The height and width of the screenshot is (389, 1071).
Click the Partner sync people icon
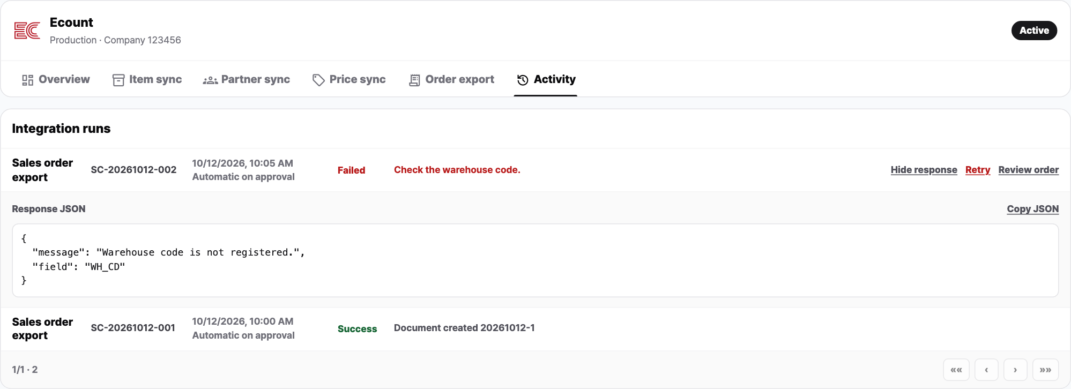pos(210,80)
